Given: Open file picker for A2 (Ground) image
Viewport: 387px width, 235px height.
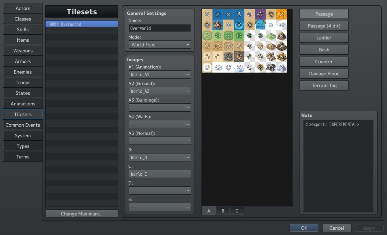Looking at the screenshot, I should (187, 91).
